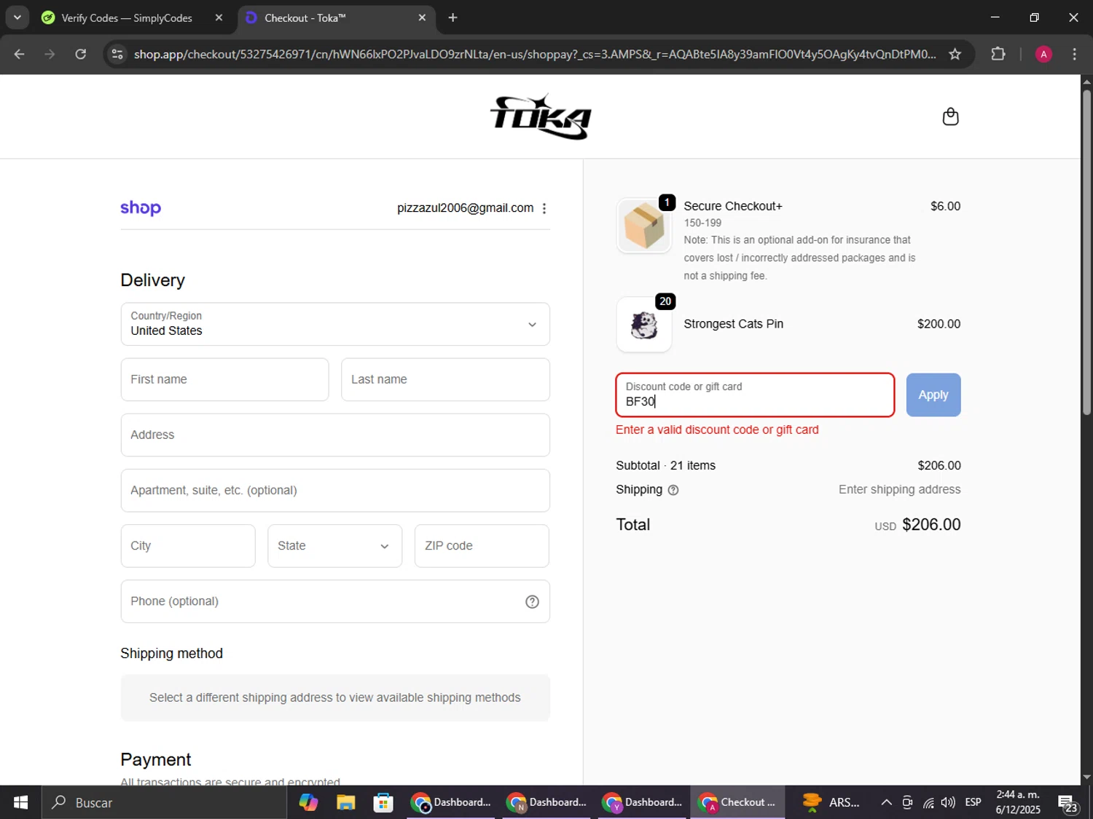This screenshot has width=1093, height=819.
Task: Focus the Last name field
Action: coord(445,379)
